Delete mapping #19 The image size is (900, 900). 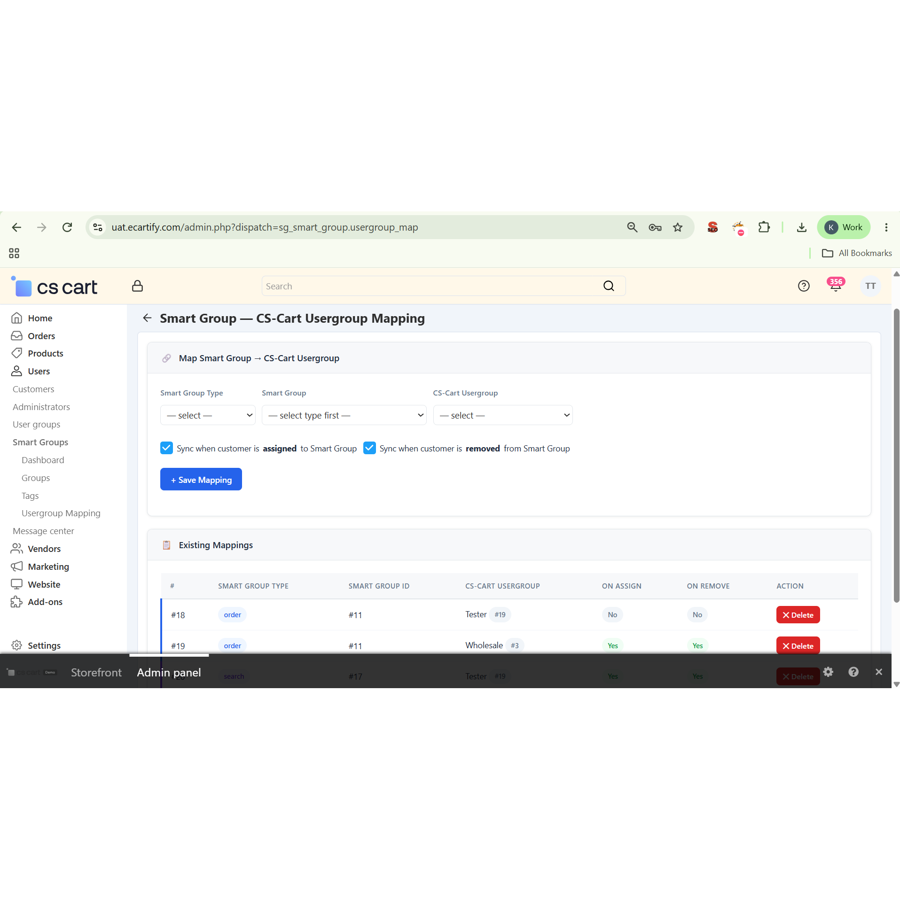[x=798, y=645]
